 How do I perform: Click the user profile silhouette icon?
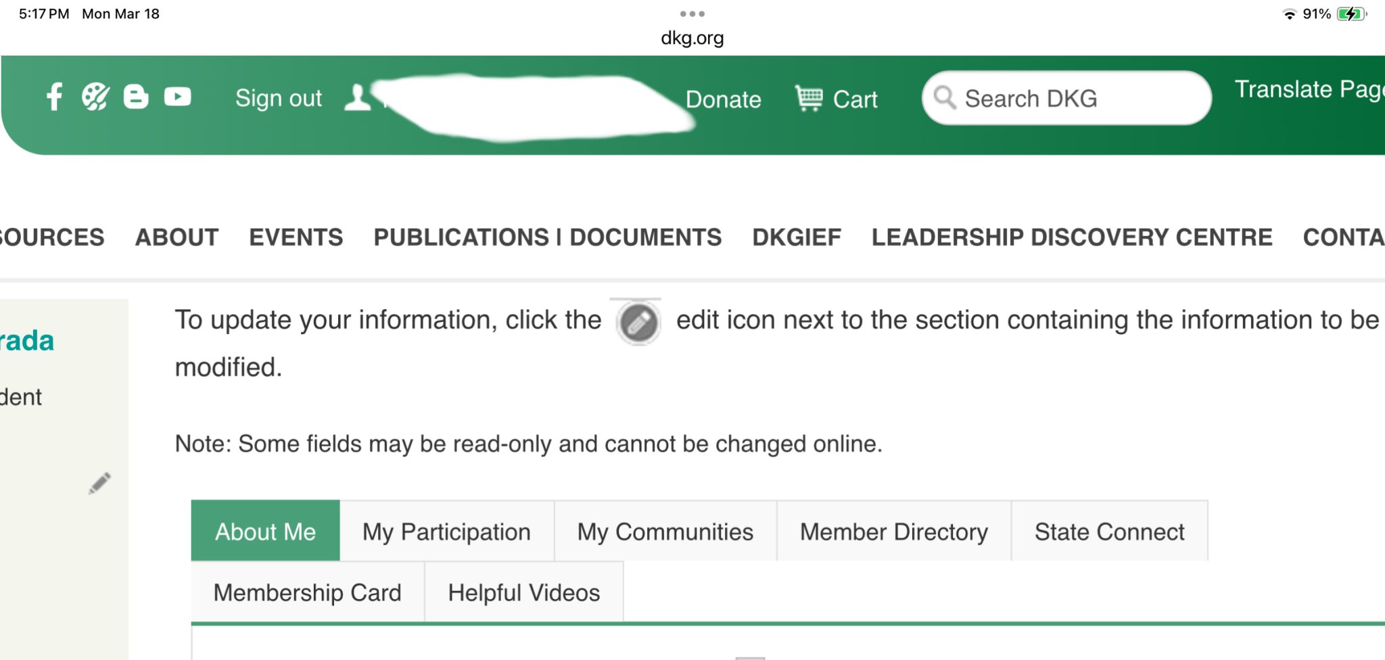tap(357, 97)
